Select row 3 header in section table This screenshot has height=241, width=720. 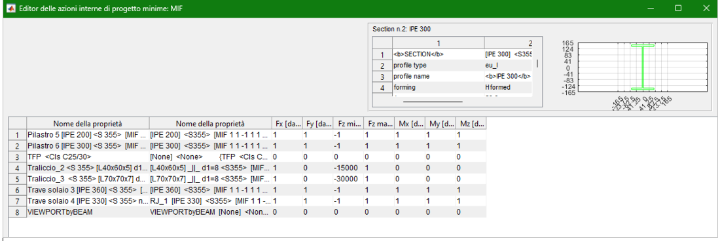(x=382, y=76)
